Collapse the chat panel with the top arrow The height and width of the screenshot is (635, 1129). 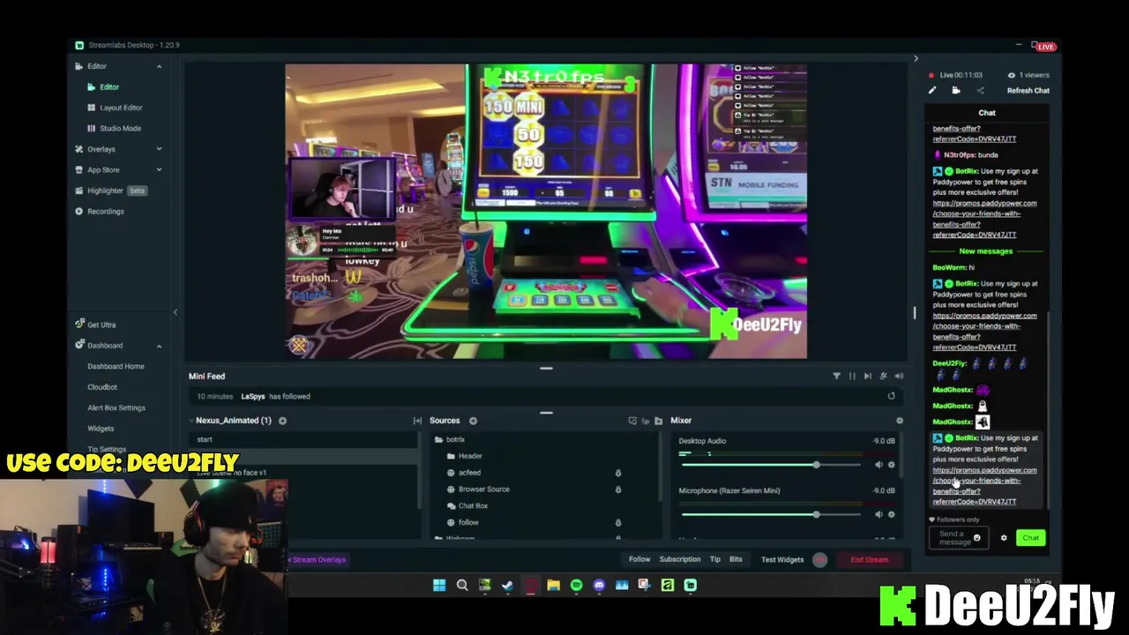pyautogui.click(x=916, y=59)
